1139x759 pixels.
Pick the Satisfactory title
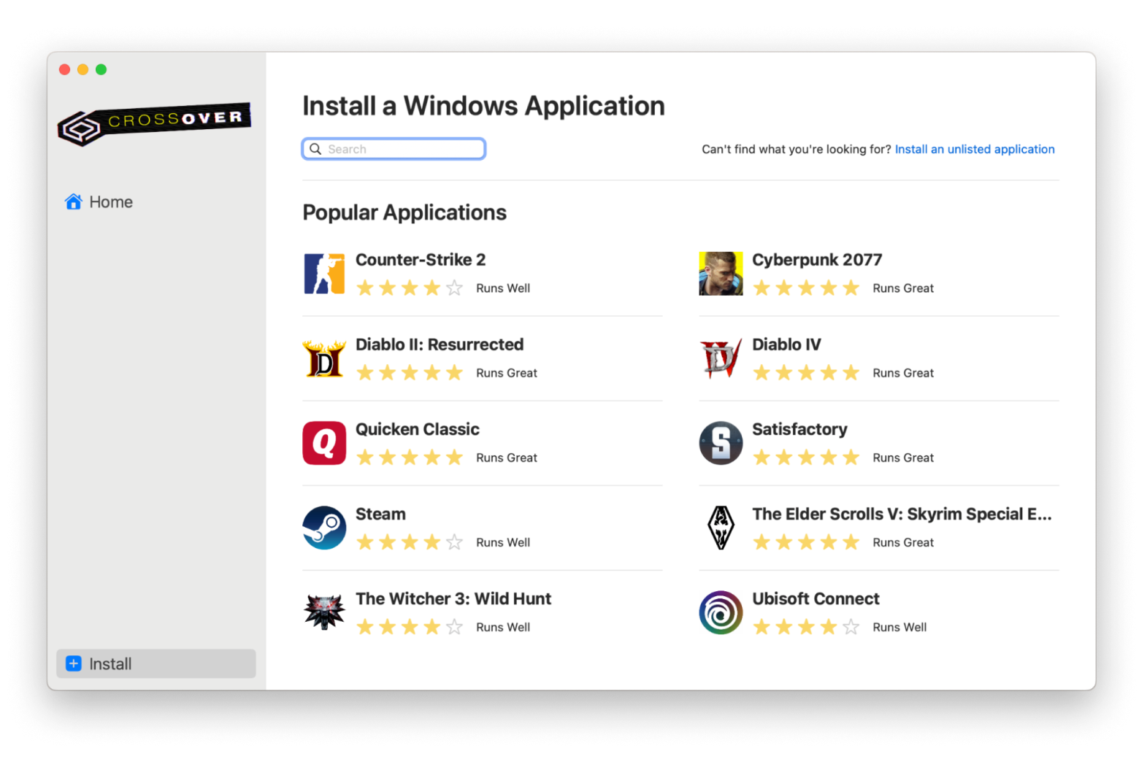point(799,429)
